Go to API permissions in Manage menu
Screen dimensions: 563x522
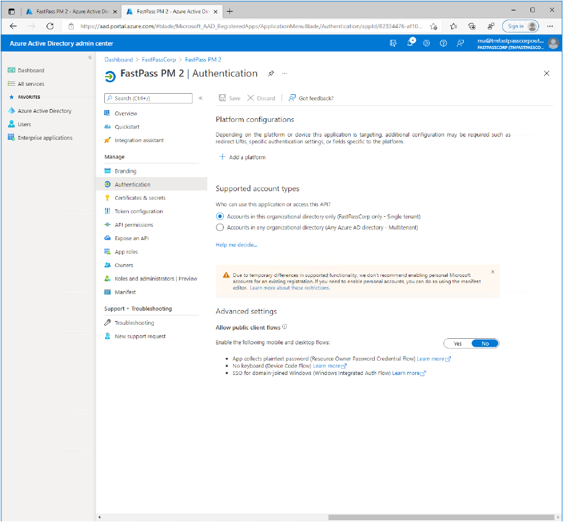[x=134, y=225]
